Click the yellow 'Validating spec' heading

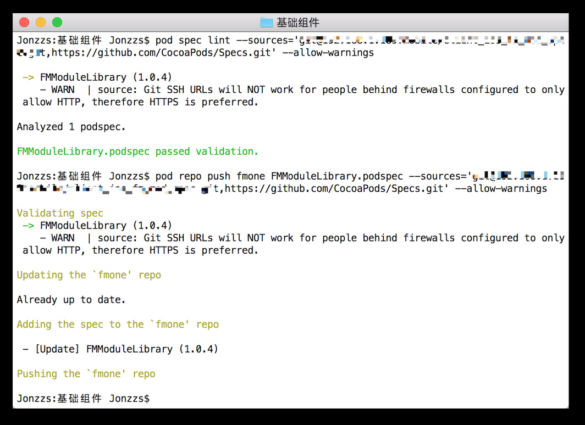coord(60,213)
